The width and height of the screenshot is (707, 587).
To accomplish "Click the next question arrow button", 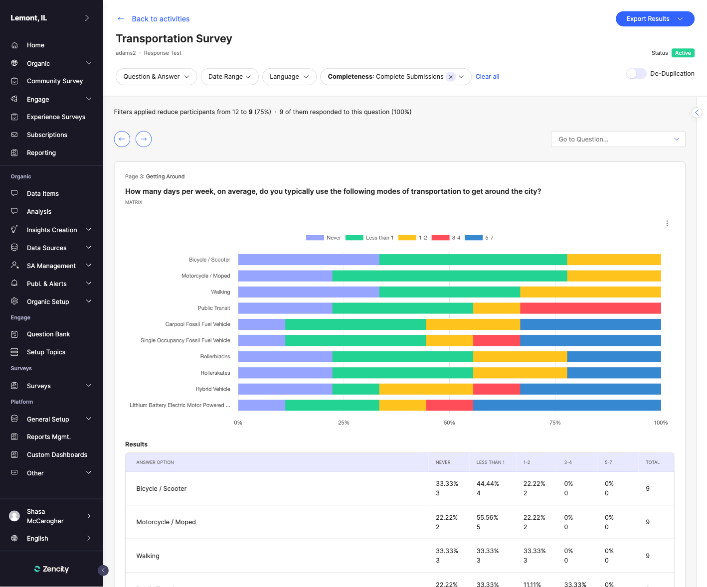I will point(144,139).
